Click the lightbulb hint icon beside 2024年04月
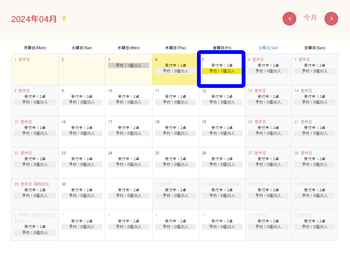The width and height of the screenshot is (350, 272). tap(64, 19)
